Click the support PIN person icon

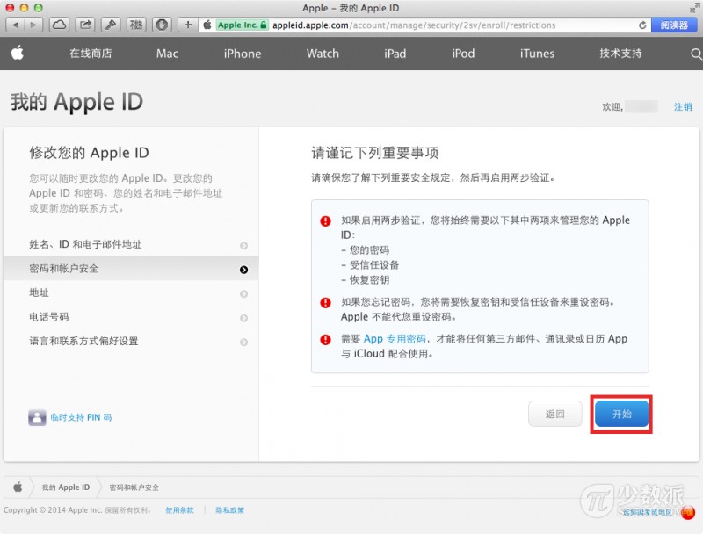click(x=37, y=417)
